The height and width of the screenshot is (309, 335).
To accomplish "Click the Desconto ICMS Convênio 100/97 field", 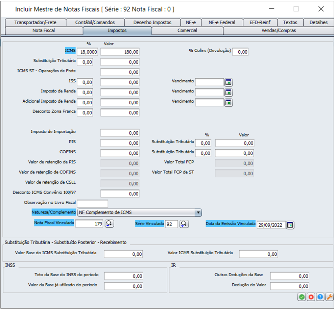I will pyautogui.click(x=120, y=194).
